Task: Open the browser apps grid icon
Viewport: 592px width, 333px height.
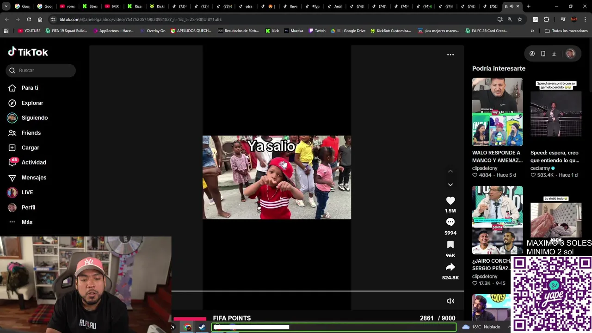Action: pyautogui.click(x=6, y=31)
